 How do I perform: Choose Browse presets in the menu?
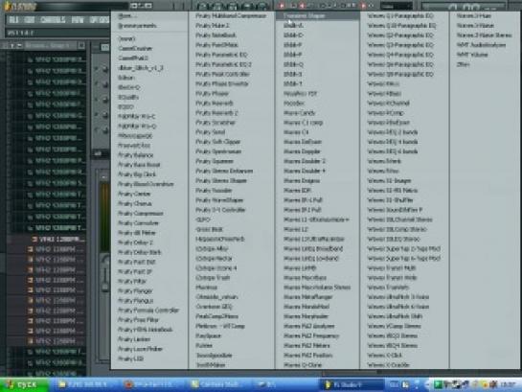click(138, 26)
